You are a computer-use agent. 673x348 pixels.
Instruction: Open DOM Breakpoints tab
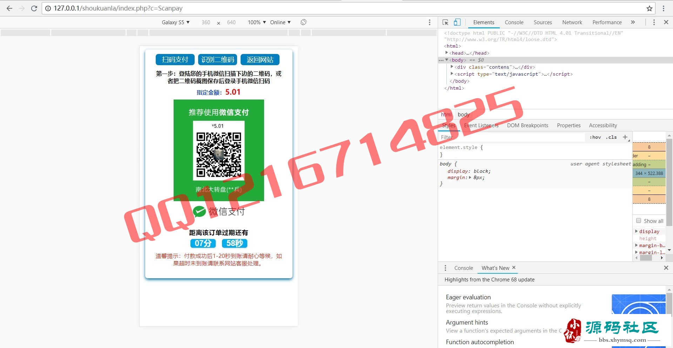point(527,125)
